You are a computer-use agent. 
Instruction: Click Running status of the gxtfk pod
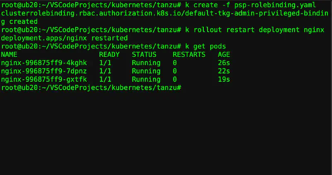(146, 79)
